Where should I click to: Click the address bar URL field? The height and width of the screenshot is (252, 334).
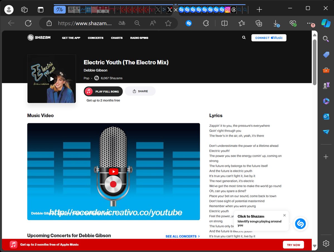coord(85,23)
